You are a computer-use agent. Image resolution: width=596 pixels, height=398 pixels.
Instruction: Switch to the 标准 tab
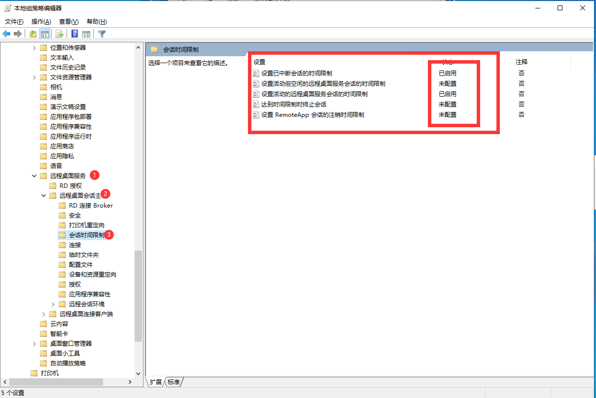click(174, 382)
